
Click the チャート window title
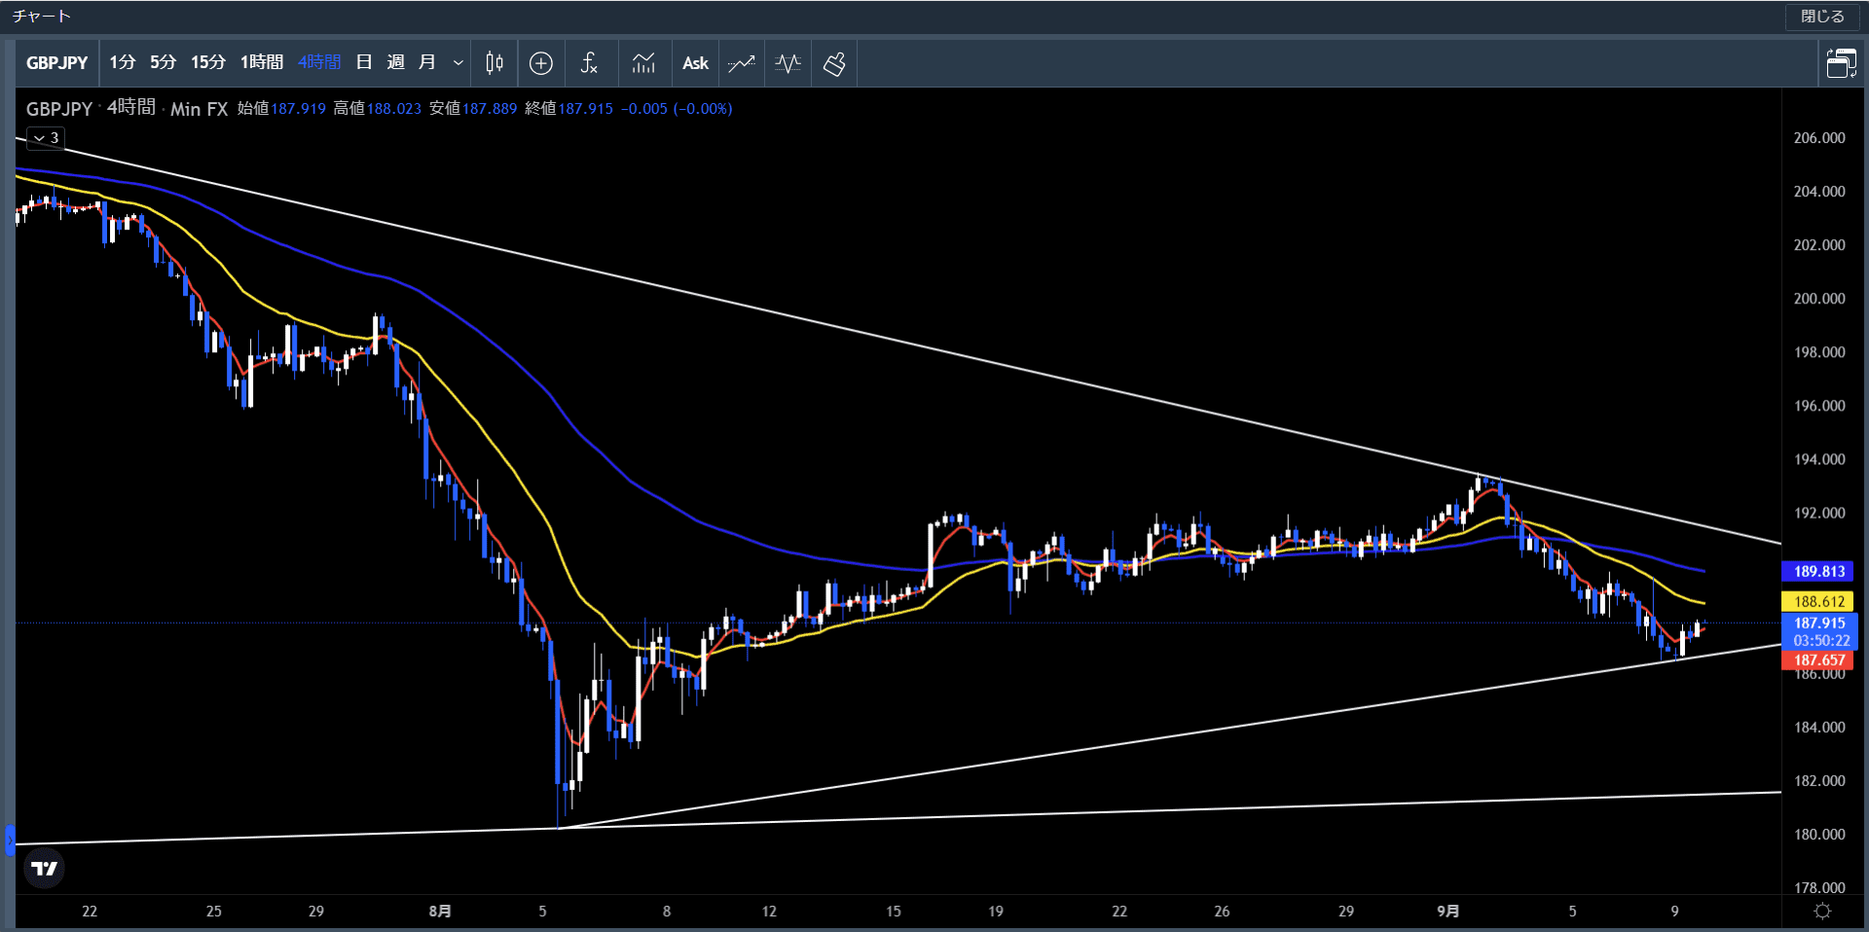[x=42, y=17]
